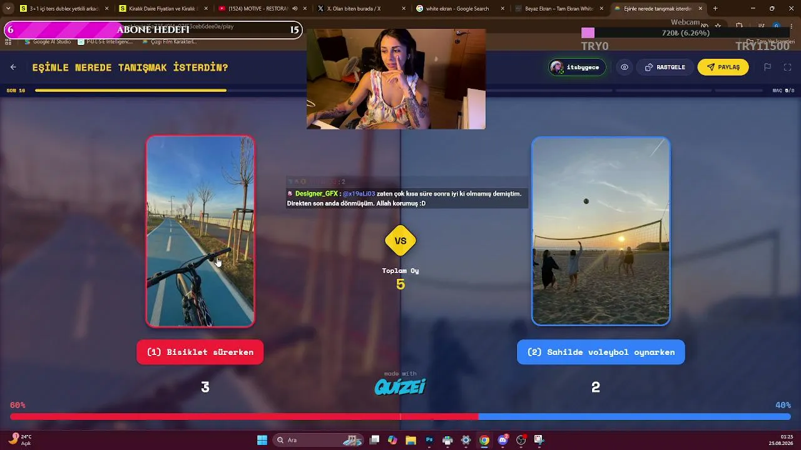The width and height of the screenshot is (801, 450).
Task: Expand the tab search dropdown arrow
Action: point(8,9)
